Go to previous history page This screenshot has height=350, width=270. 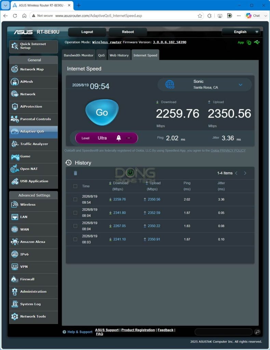pyautogui.click(x=236, y=173)
